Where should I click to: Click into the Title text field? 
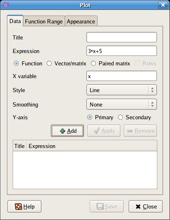pyautogui.click(x=122, y=37)
